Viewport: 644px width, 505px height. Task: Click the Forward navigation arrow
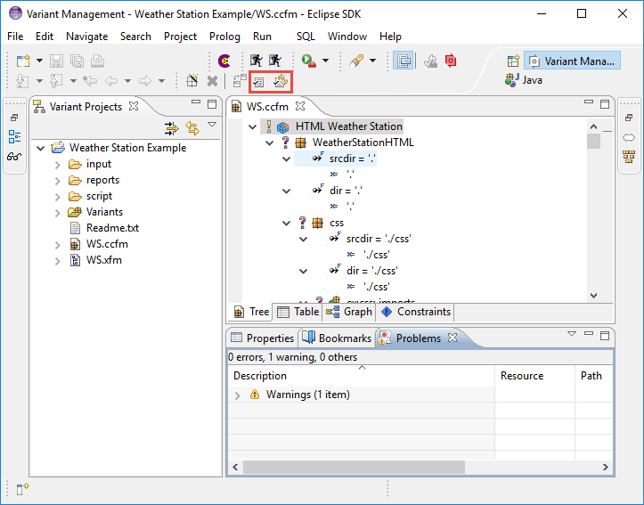(145, 81)
